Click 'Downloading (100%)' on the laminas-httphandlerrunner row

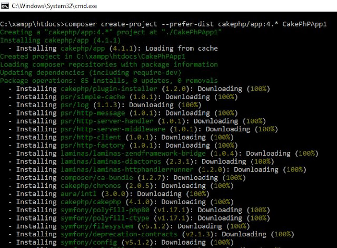270,169
